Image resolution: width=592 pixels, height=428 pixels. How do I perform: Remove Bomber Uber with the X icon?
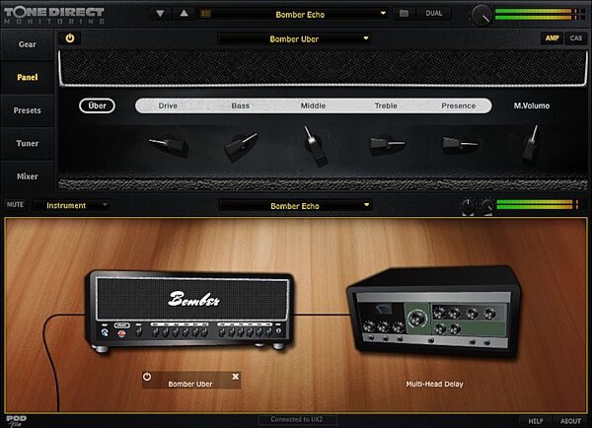(235, 377)
